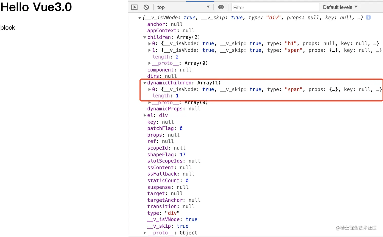Screen dimensions: 383x237
Task: Select the 'ssContent: null' row
Action: coord(169,168)
